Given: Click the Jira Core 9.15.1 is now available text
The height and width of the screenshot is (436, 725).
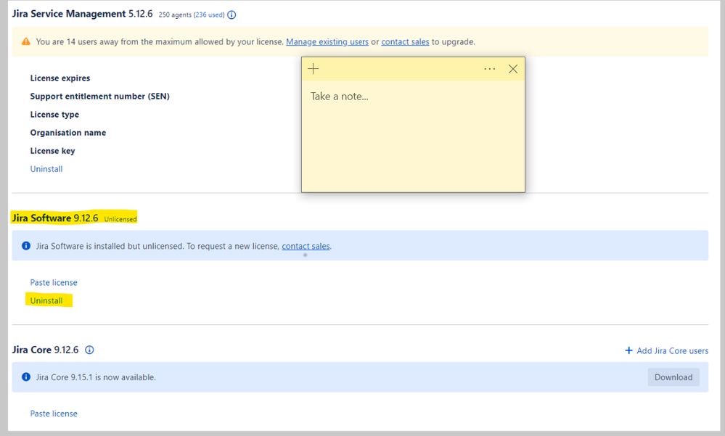Looking at the screenshot, I should pos(96,377).
